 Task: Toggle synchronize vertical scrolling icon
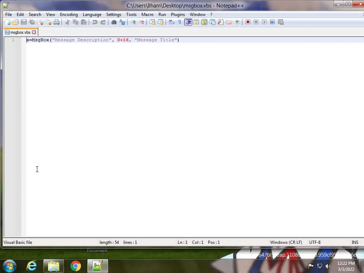[152, 22]
